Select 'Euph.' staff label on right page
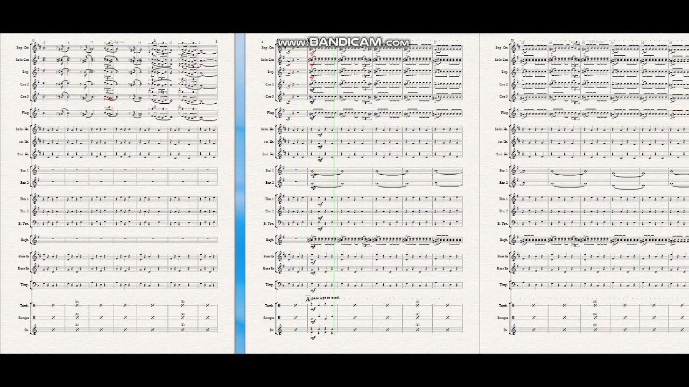Image resolution: width=689 pixels, height=387 pixels. pos(504,240)
